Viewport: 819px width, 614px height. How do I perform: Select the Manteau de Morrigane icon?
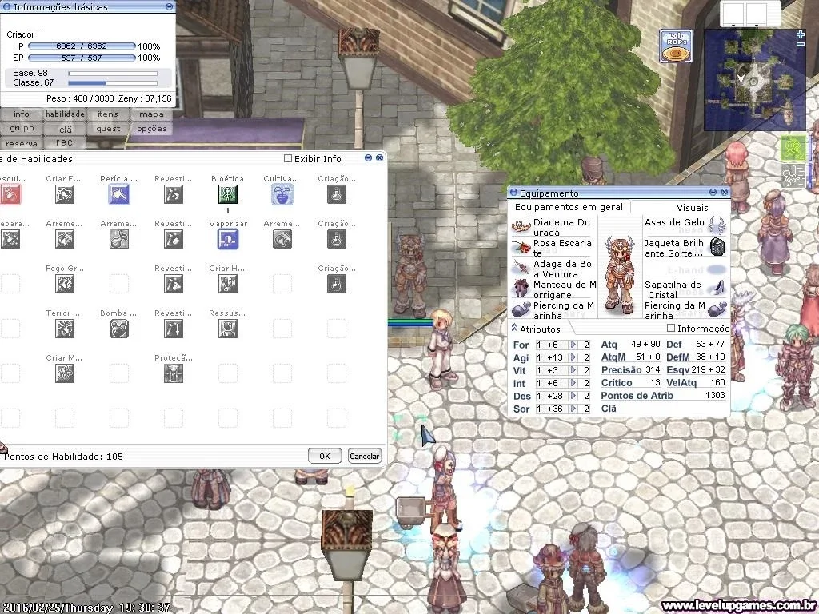pyautogui.click(x=521, y=288)
